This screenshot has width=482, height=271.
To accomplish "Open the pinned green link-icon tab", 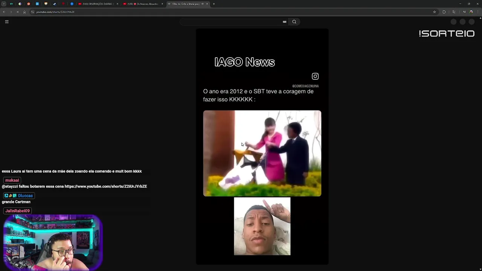I will tap(11, 4).
